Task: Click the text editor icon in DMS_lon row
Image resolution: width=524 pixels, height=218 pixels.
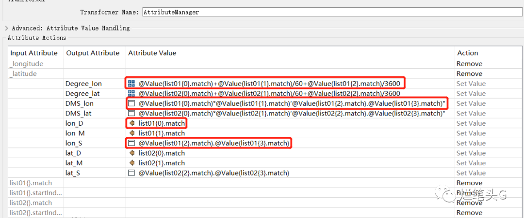Action: (131, 103)
